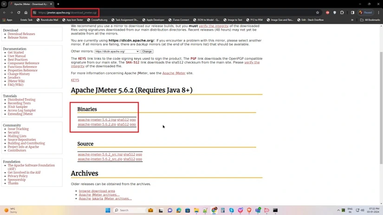Open the red ad blocker extension icon

(327, 13)
